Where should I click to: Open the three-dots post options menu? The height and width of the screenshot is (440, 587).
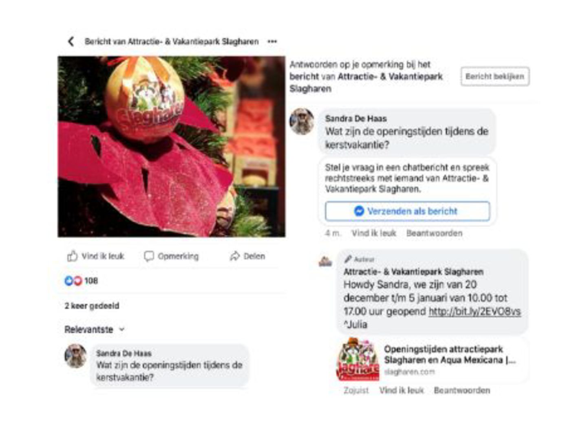coord(272,41)
